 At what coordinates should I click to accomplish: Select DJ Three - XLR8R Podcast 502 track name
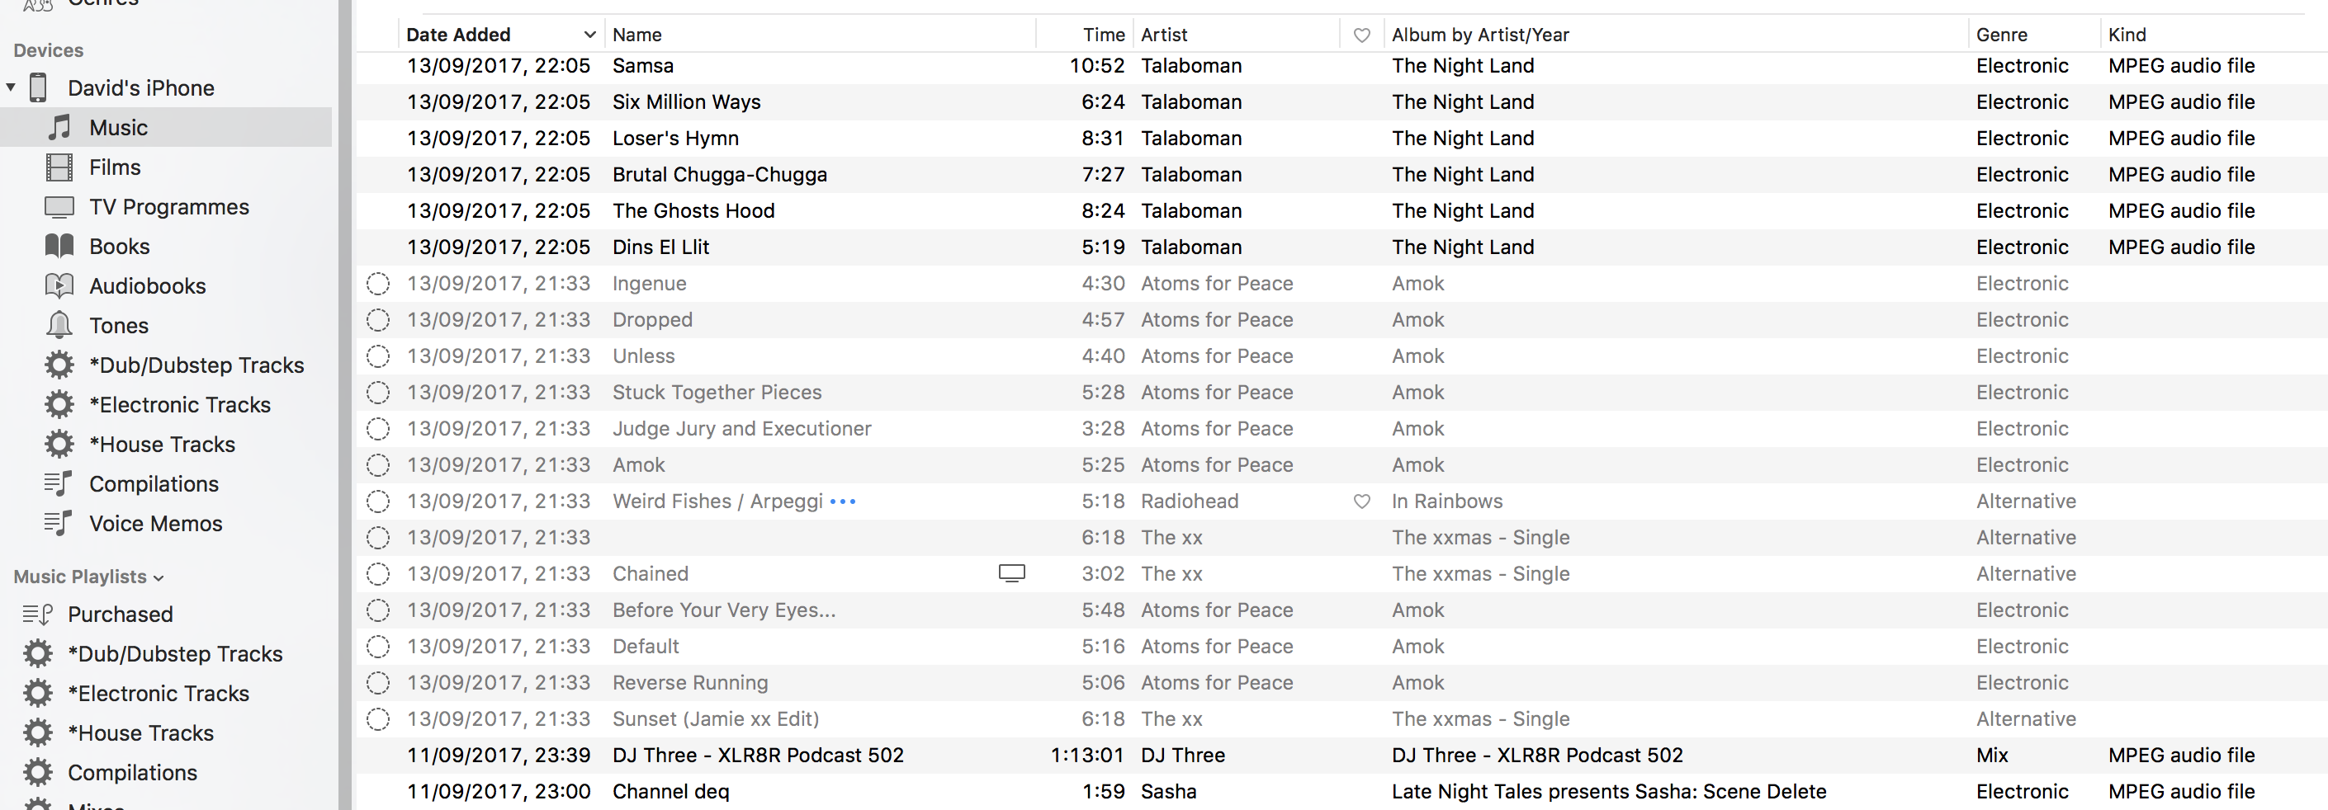[x=757, y=755]
